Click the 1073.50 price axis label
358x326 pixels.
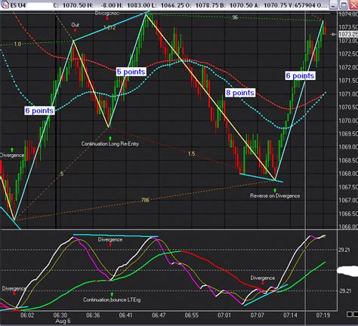[x=348, y=27]
